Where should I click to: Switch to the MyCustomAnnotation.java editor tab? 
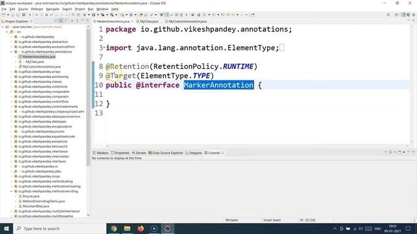188,21
